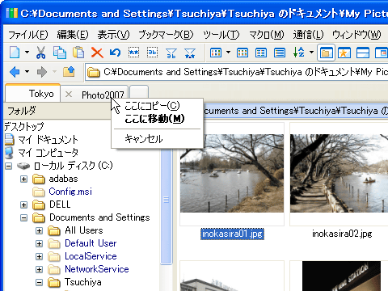Open the 編集(E) menu

pyautogui.click(x=73, y=35)
